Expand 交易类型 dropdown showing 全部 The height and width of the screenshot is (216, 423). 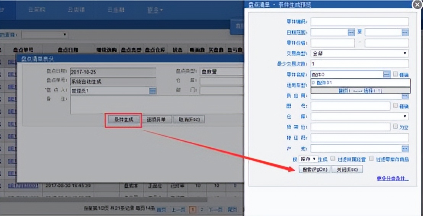tap(360, 53)
